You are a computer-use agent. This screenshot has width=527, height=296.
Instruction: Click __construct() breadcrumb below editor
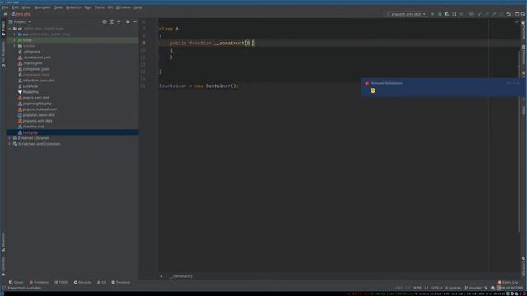pyautogui.click(x=181, y=276)
